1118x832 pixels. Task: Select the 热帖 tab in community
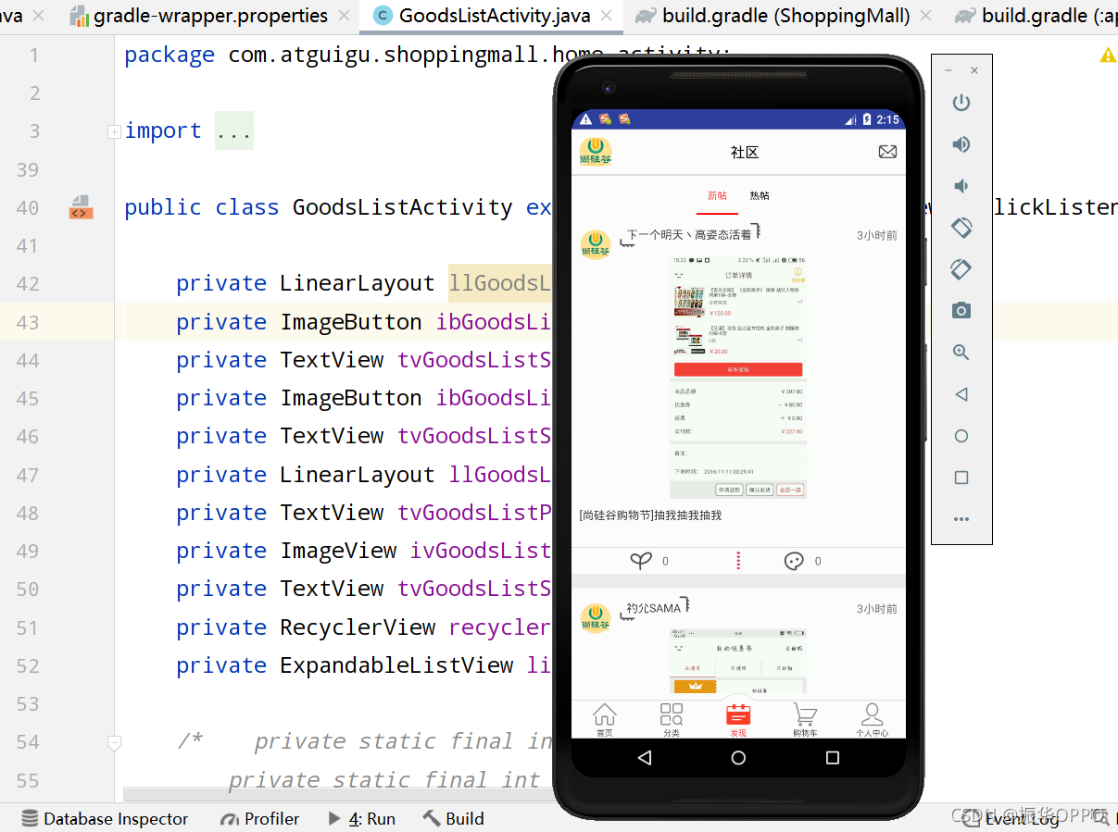pyautogui.click(x=759, y=196)
